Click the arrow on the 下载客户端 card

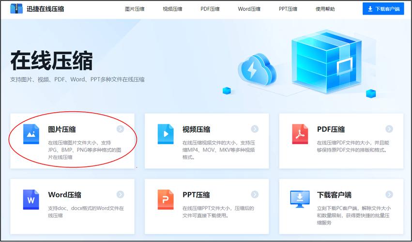tap(389, 195)
